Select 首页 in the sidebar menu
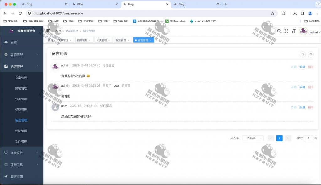Screen dimensions: 321x185 click(x=15, y=43)
